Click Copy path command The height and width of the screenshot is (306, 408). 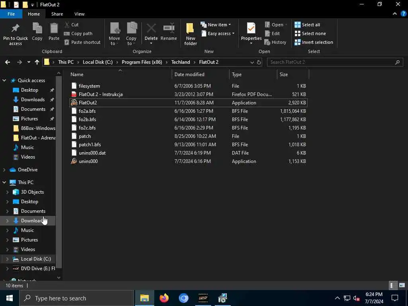(x=78, y=33)
